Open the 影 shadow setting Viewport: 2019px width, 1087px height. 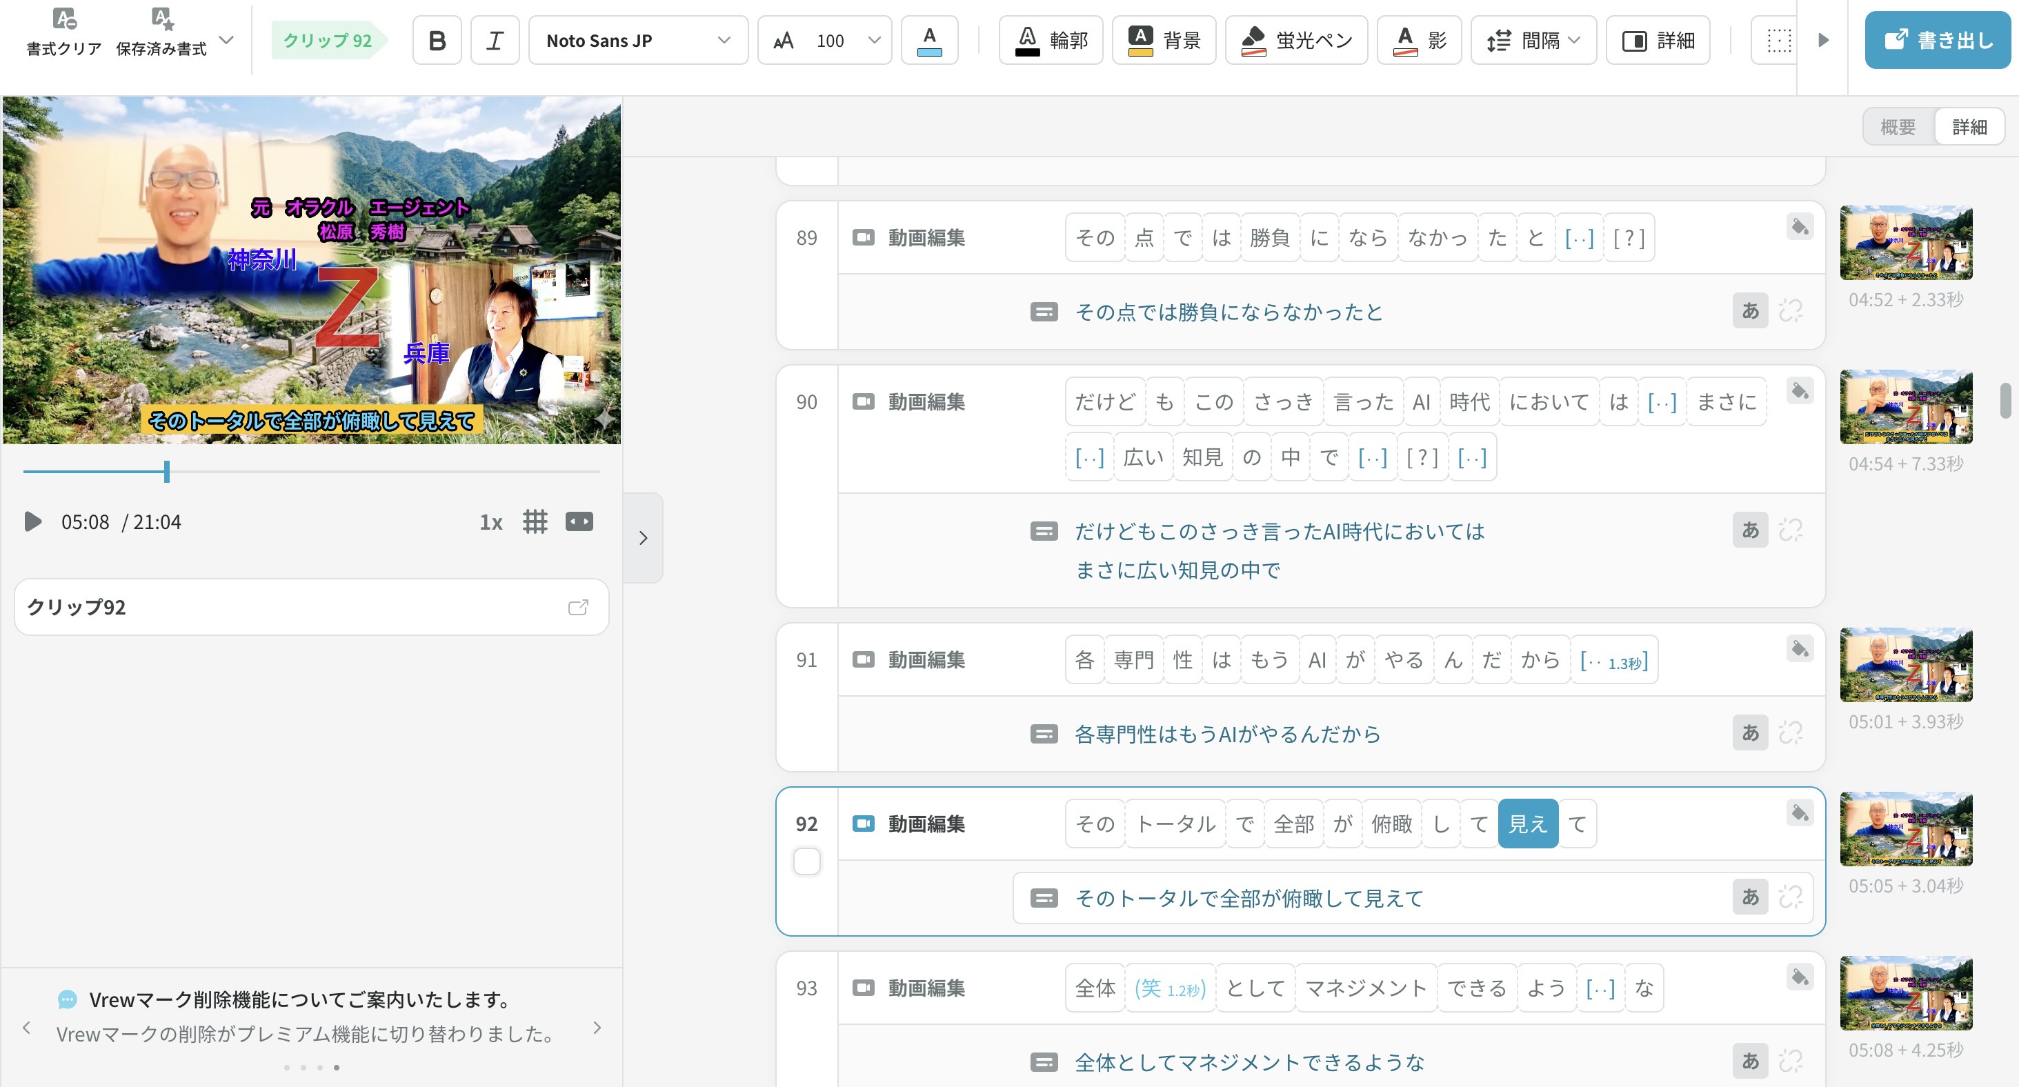coord(1420,40)
